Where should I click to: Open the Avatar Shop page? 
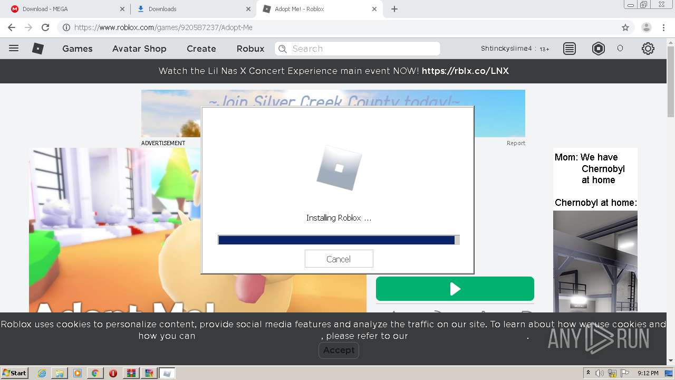click(139, 49)
